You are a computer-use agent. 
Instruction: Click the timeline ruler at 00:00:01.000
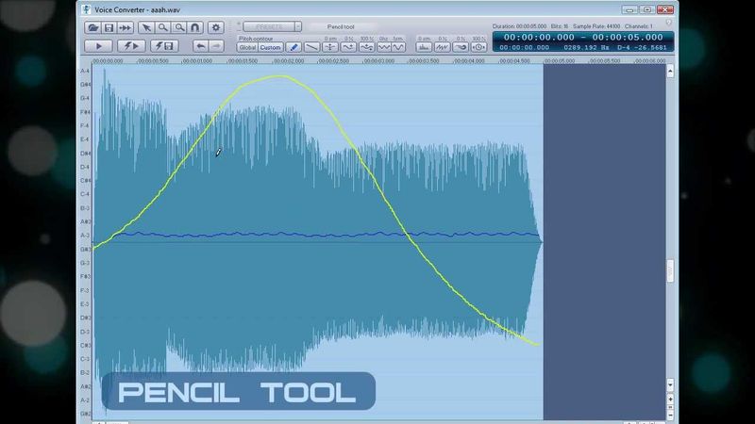click(197, 61)
